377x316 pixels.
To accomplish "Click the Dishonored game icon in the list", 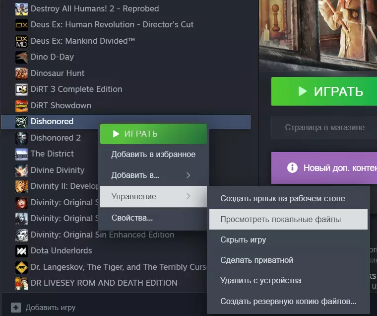I will pyautogui.click(x=21, y=122).
